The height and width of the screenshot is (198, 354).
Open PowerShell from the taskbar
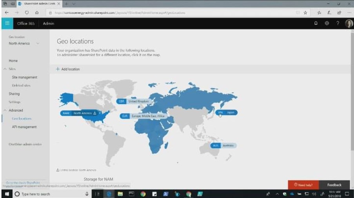pyautogui.click(x=166, y=194)
